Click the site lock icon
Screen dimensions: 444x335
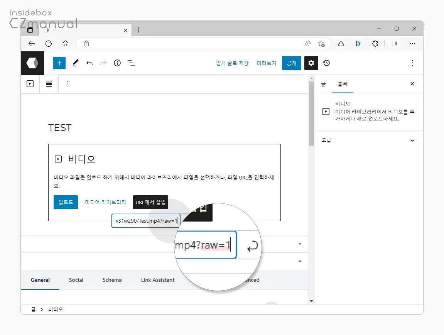(x=86, y=44)
